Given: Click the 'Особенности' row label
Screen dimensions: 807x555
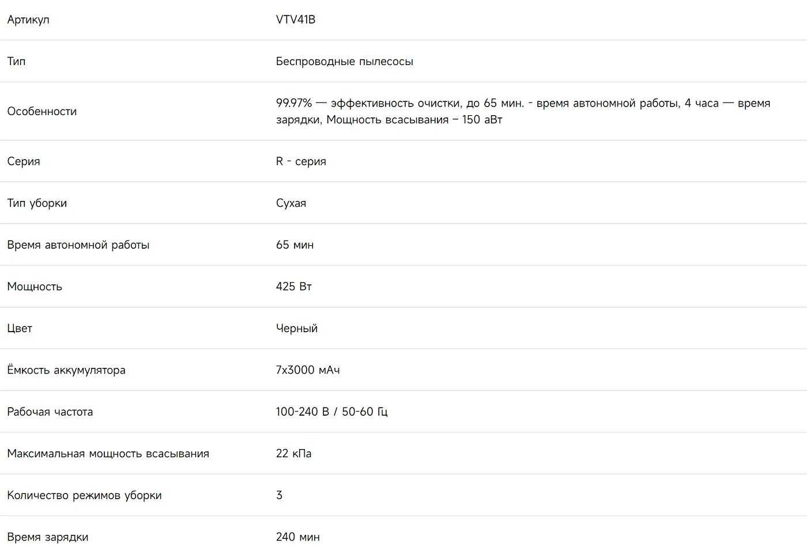Looking at the screenshot, I should (x=42, y=111).
